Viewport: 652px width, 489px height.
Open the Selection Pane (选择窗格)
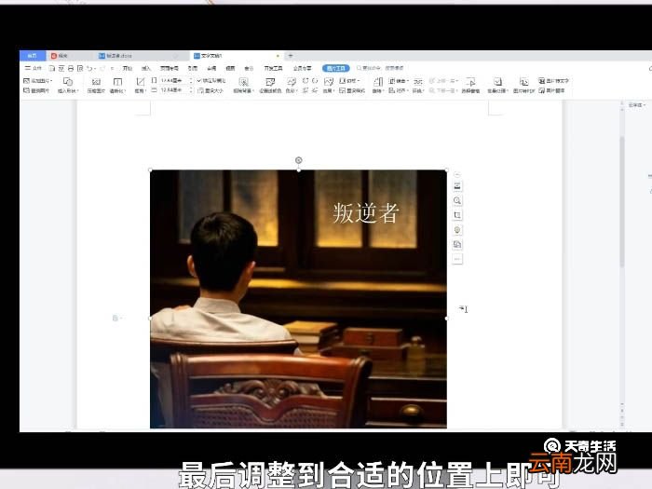(470, 85)
